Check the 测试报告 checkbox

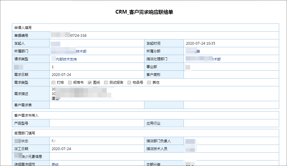click(106, 83)
